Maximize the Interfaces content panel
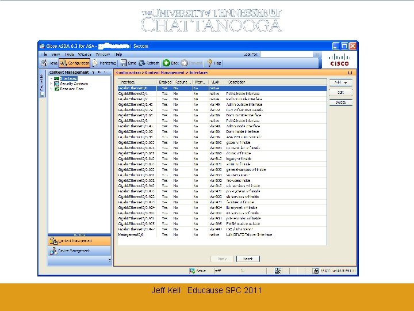414x311 pixels. click(350, 73)
